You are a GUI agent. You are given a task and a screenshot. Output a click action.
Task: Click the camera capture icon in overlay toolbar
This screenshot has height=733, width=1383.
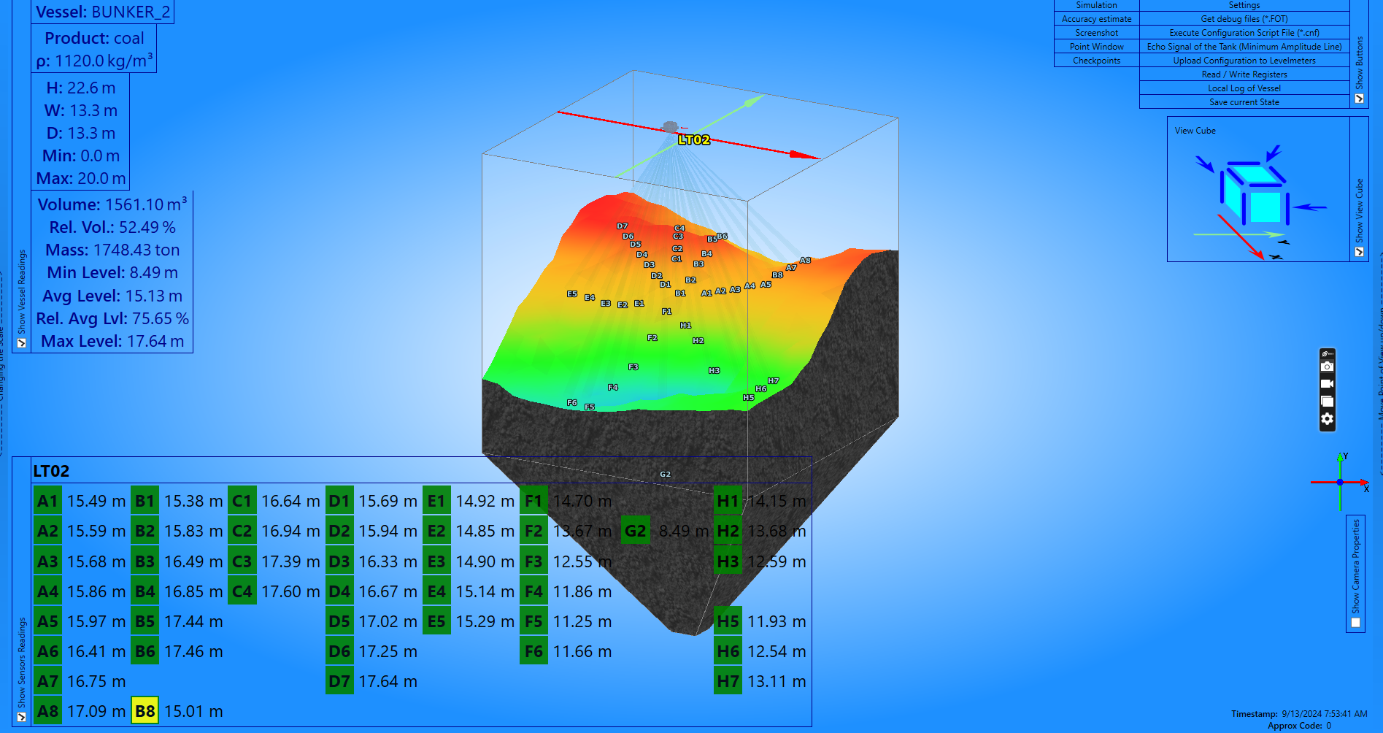1327,366
